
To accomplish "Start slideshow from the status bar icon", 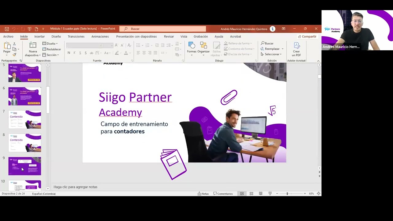I will point(270,194).
